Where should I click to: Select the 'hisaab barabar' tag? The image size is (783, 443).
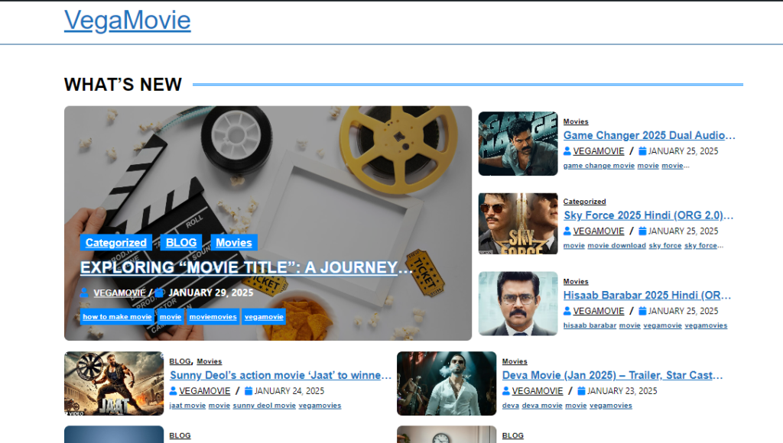tap(590, 325)
